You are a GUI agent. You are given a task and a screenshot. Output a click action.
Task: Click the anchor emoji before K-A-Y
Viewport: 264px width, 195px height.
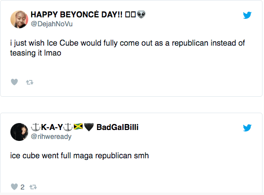pos(36,128)
